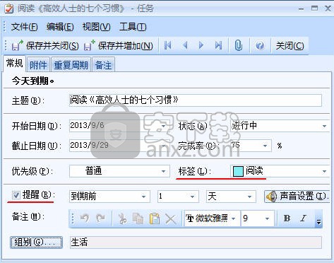334x263 pixels.
Task: Click the task app icon in title bar
Action: tap(9, 8)
